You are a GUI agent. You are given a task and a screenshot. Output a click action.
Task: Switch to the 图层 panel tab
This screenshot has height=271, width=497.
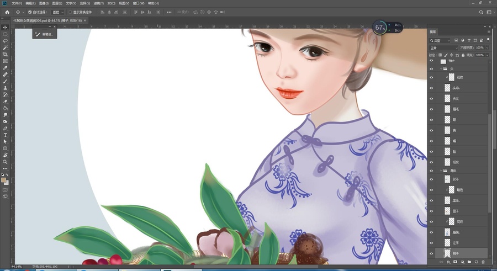tap(432, 31)
